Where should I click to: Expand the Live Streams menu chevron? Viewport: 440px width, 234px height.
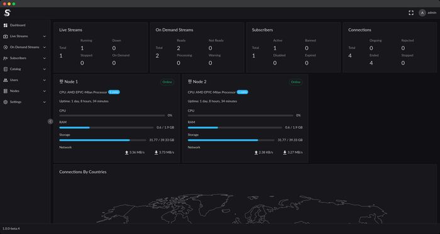(x=45, y=36)
